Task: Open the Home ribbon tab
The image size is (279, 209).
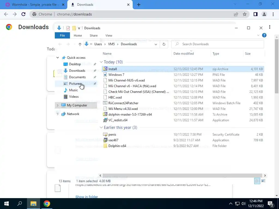Action: pos(78,36)
